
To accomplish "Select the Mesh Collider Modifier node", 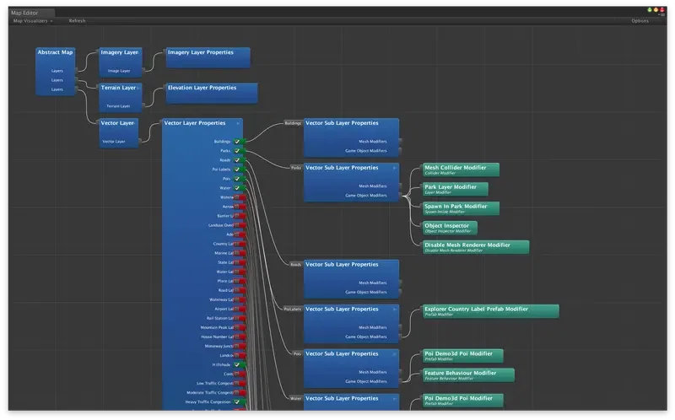I will pyautogui.click(x=461, y=170).
